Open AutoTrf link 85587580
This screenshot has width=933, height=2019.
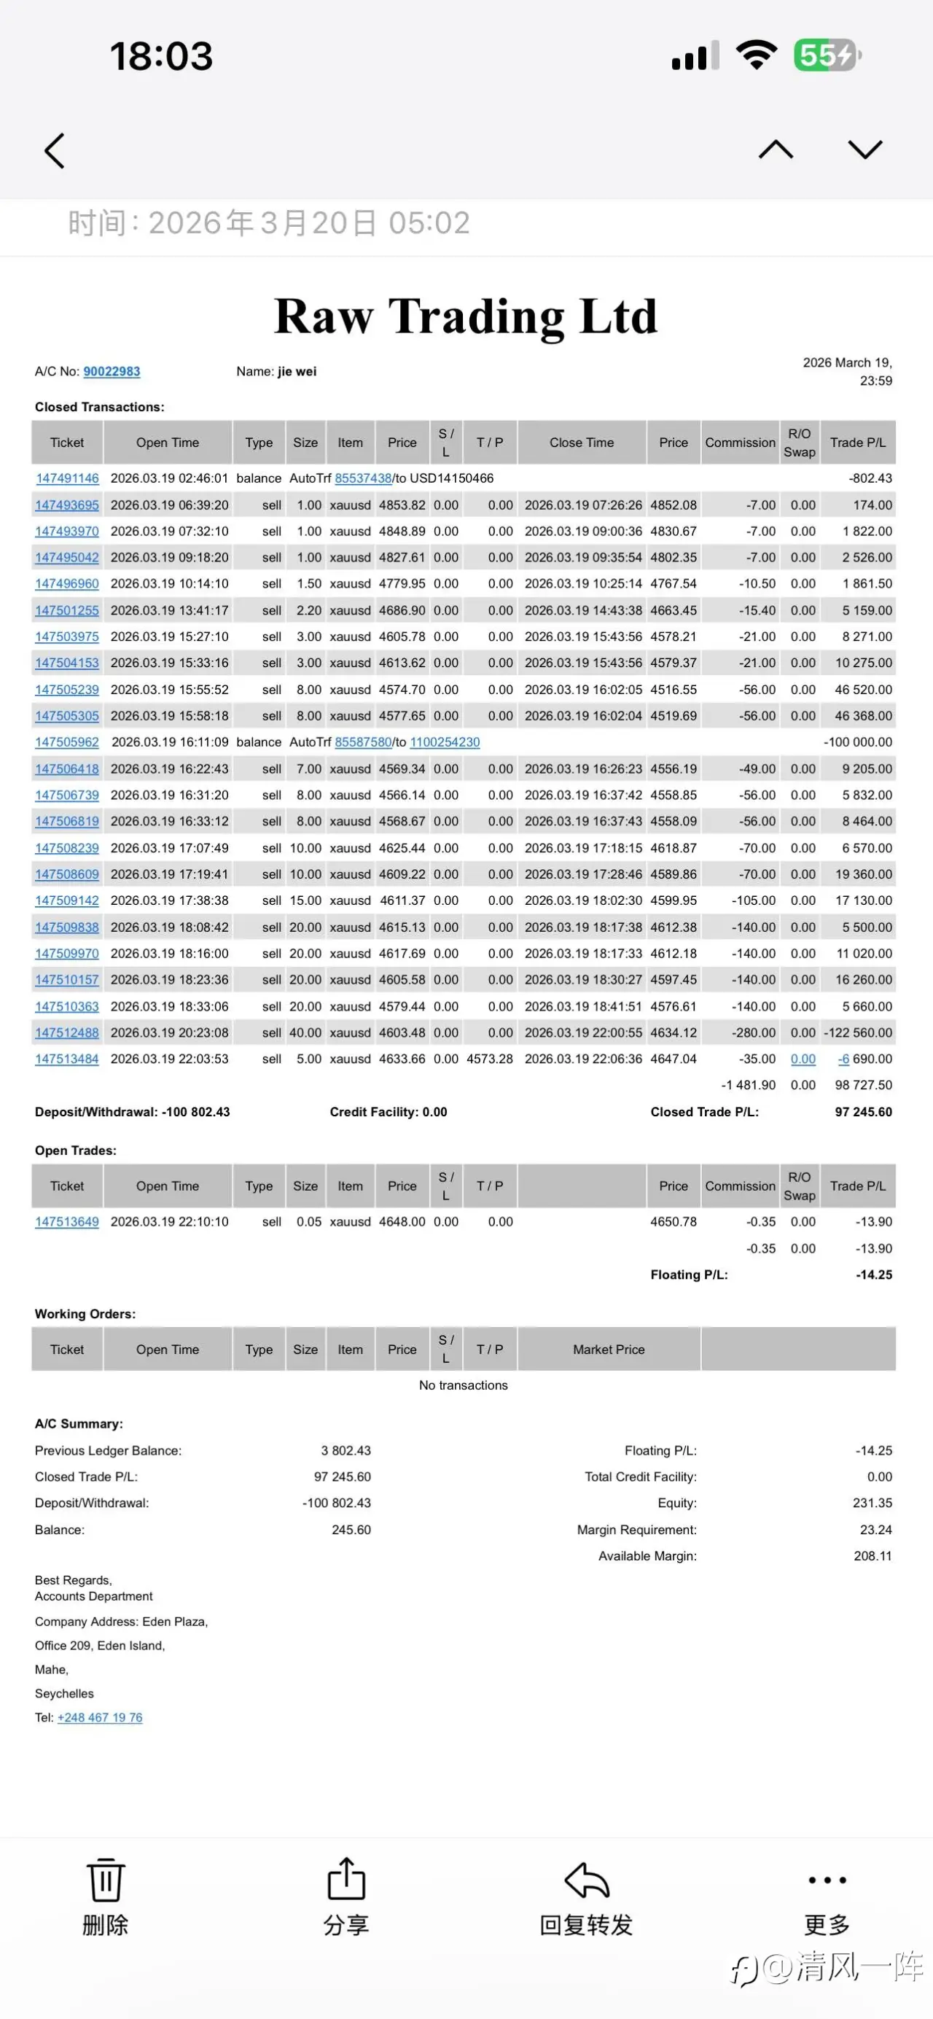(x=363, y=742)
